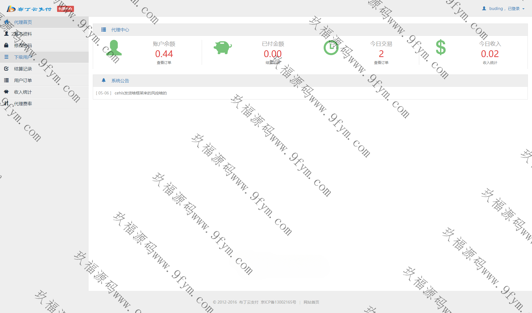Click 收入统计 link under 今日收入
532x313 pixels.
(490, 63)
